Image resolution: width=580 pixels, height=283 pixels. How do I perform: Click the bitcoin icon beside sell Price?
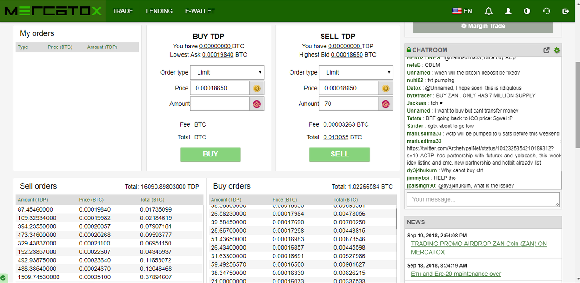(x=386, y=88)
